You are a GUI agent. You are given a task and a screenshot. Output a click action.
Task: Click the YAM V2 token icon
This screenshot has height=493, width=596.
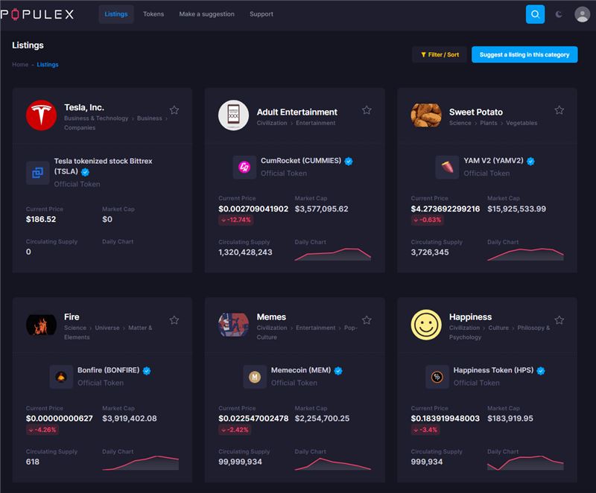pyautogui.click(x=447, y=167)
